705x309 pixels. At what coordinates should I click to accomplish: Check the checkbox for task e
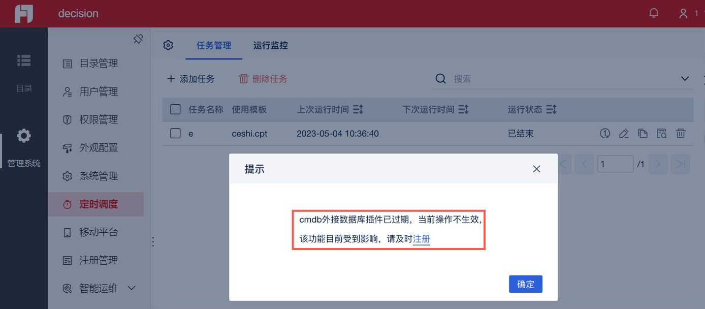tap(175, 134)
